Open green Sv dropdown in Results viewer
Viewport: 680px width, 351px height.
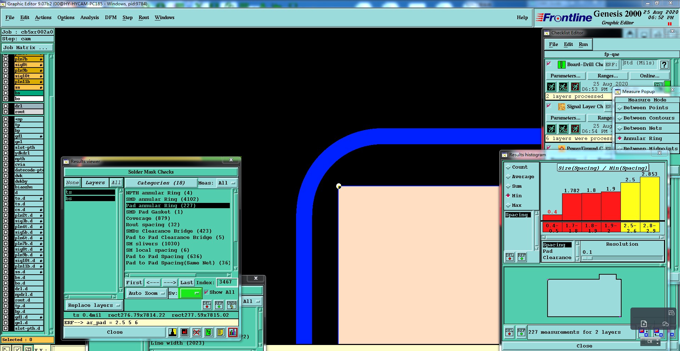pos(191,293)
